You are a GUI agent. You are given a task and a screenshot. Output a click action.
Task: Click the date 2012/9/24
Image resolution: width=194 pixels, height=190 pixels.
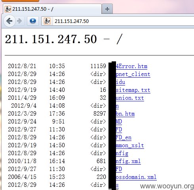(22, 122)
